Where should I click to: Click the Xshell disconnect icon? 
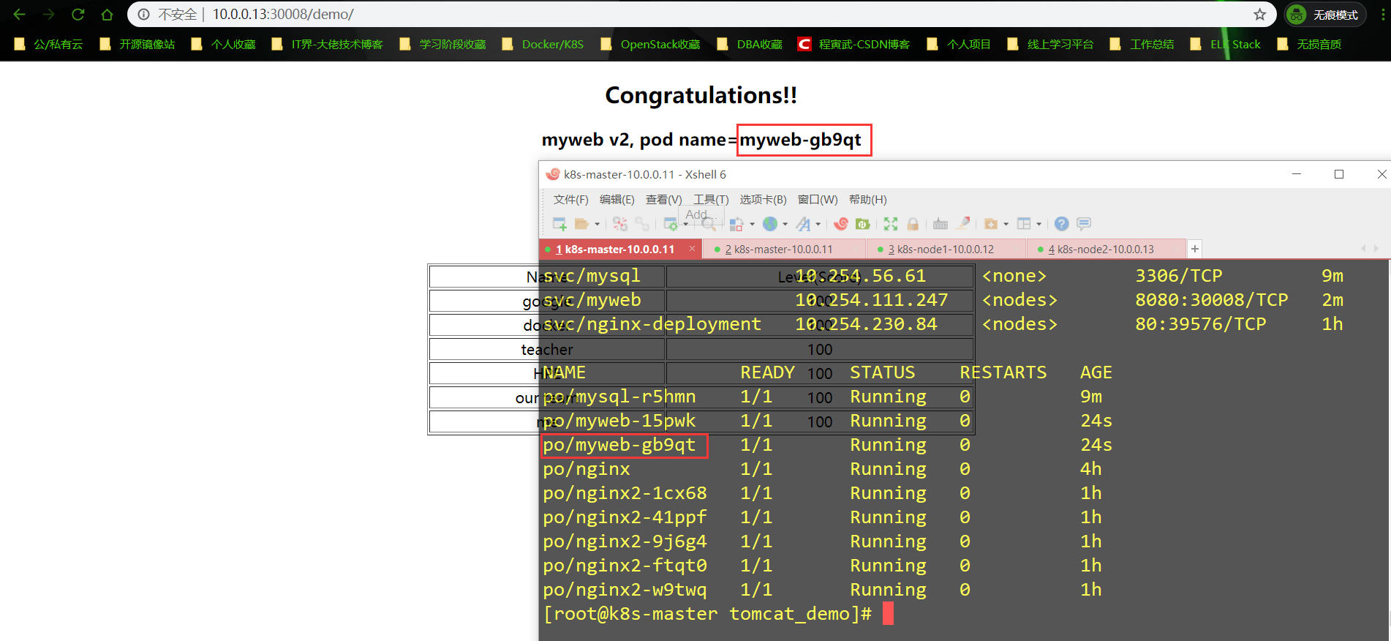pyautogui.click(x=620, y=224)
